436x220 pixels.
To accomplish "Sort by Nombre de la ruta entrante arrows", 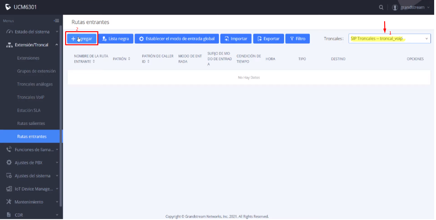I will point(94,62).
